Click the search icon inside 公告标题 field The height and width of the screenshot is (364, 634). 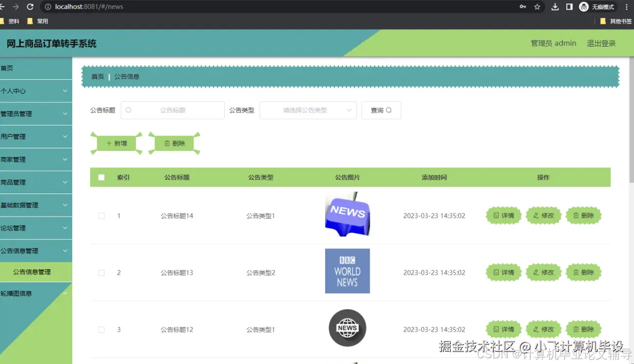129,110
